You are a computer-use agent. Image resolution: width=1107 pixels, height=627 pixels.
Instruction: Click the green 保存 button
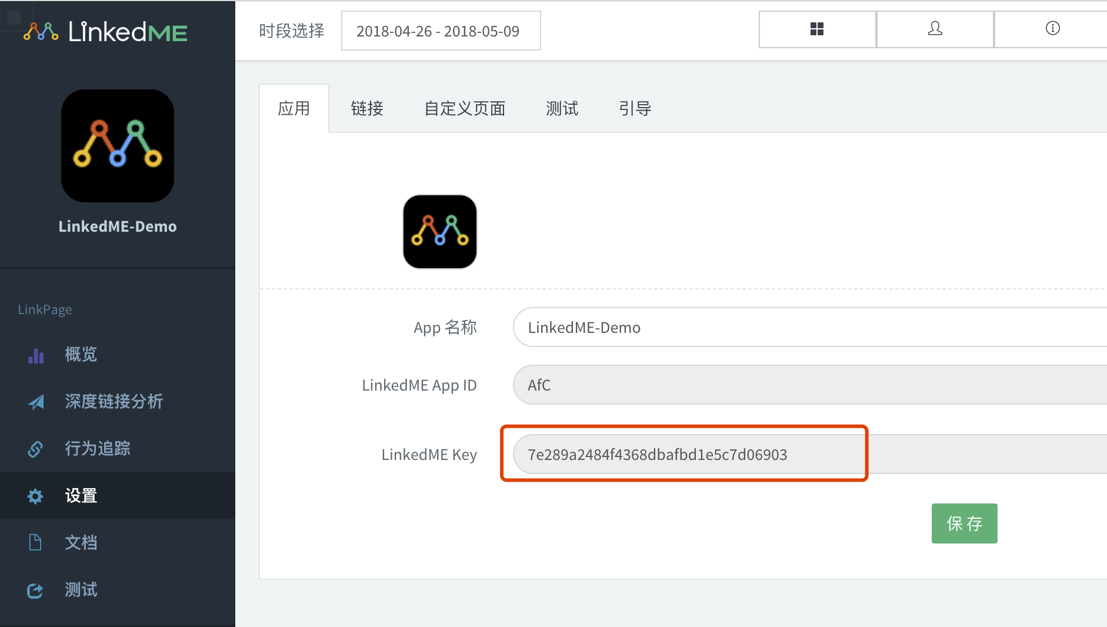tap(965, 523)
